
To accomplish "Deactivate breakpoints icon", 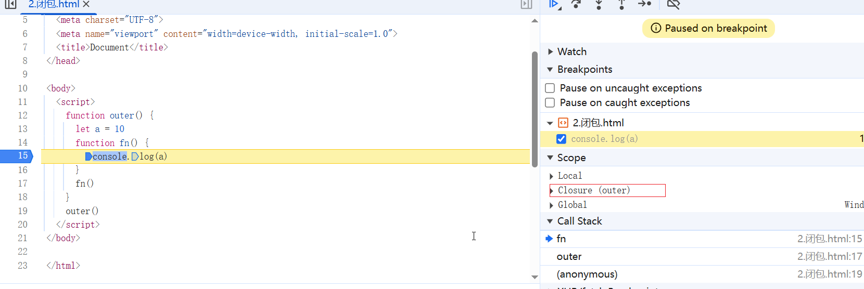I will (x=674, y=4).
